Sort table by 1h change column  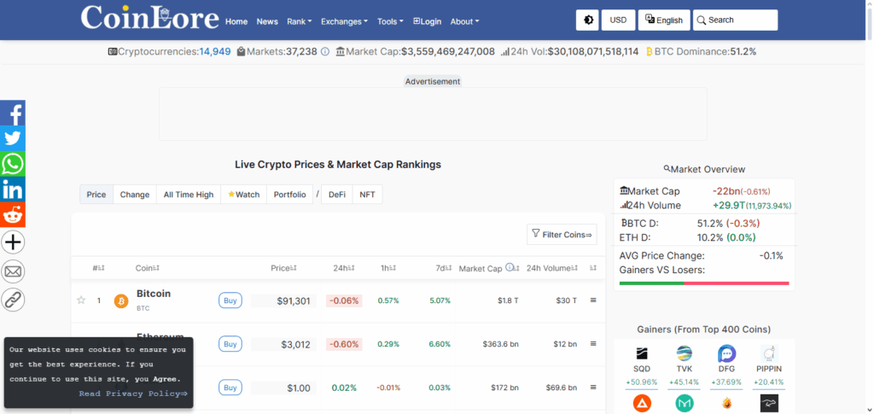(388, 268)
